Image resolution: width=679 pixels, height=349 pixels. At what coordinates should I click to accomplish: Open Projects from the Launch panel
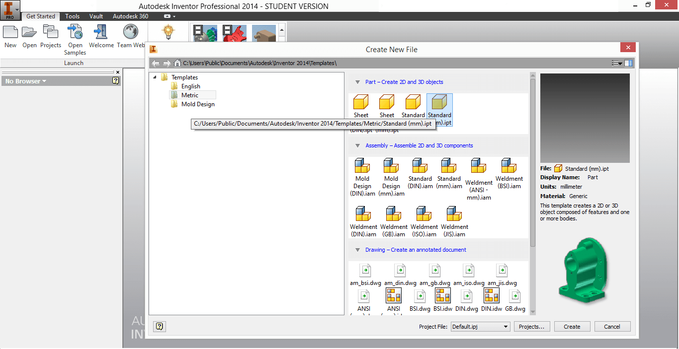pos(51,37)
